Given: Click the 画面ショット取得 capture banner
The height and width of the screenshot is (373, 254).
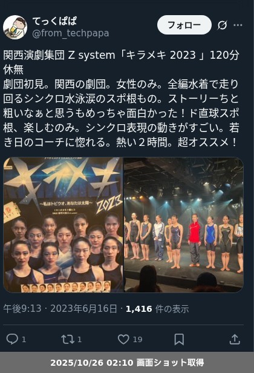Looking at the screenshot, I should click(x=127, y=363).
